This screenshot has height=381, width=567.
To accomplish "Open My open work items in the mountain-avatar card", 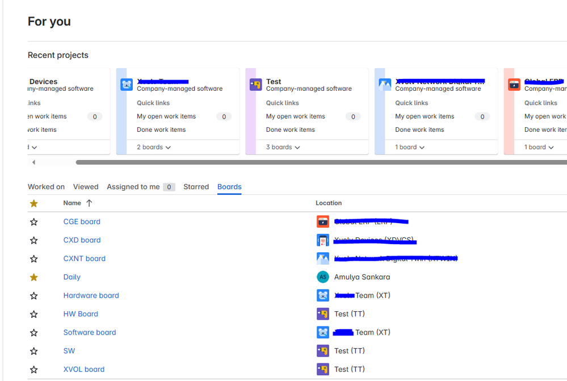I will coord(425,116).
